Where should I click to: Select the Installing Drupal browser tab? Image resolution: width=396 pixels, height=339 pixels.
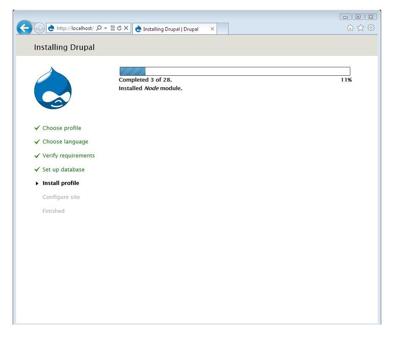(x=170, y=29)
